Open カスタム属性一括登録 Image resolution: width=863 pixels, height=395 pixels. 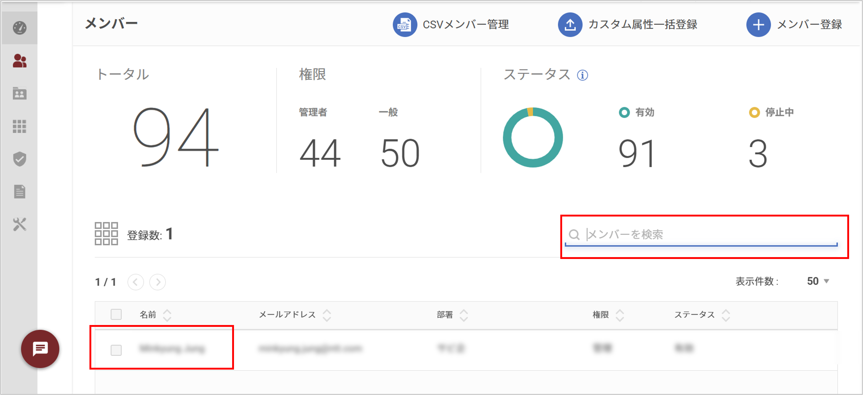pos(626,24)
